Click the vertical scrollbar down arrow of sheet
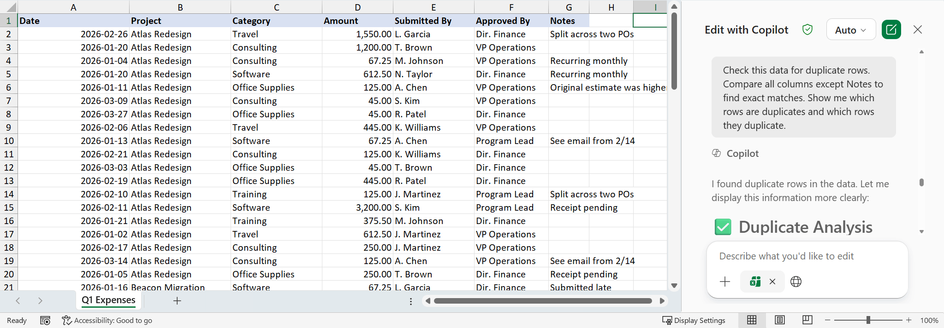Image resolution: width=944 pixels, height=328 pixels. point(674,286)
